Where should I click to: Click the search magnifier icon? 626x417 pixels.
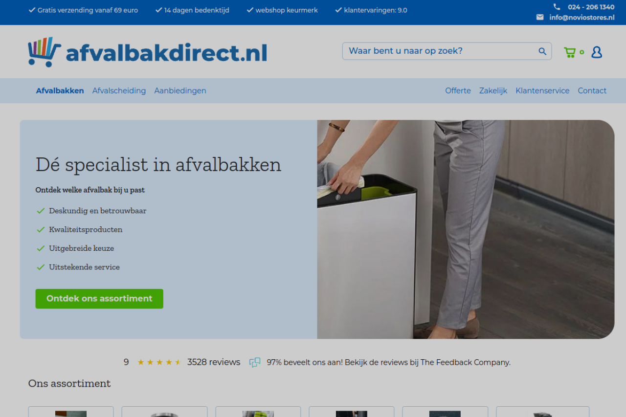click(542, 51)
